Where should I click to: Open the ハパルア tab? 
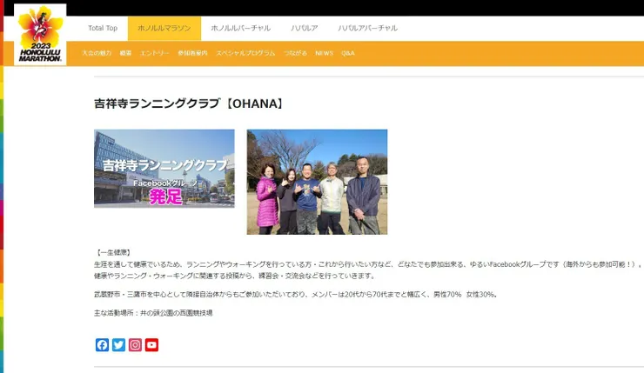tap(304, 28)
